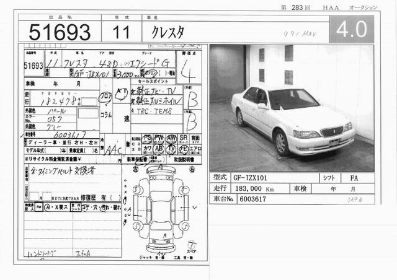Image resolution: width=397 pixels, height=280 pixels.
Task: Click handwritten grade 4 in 評価点 box
Action: [188, 71]
